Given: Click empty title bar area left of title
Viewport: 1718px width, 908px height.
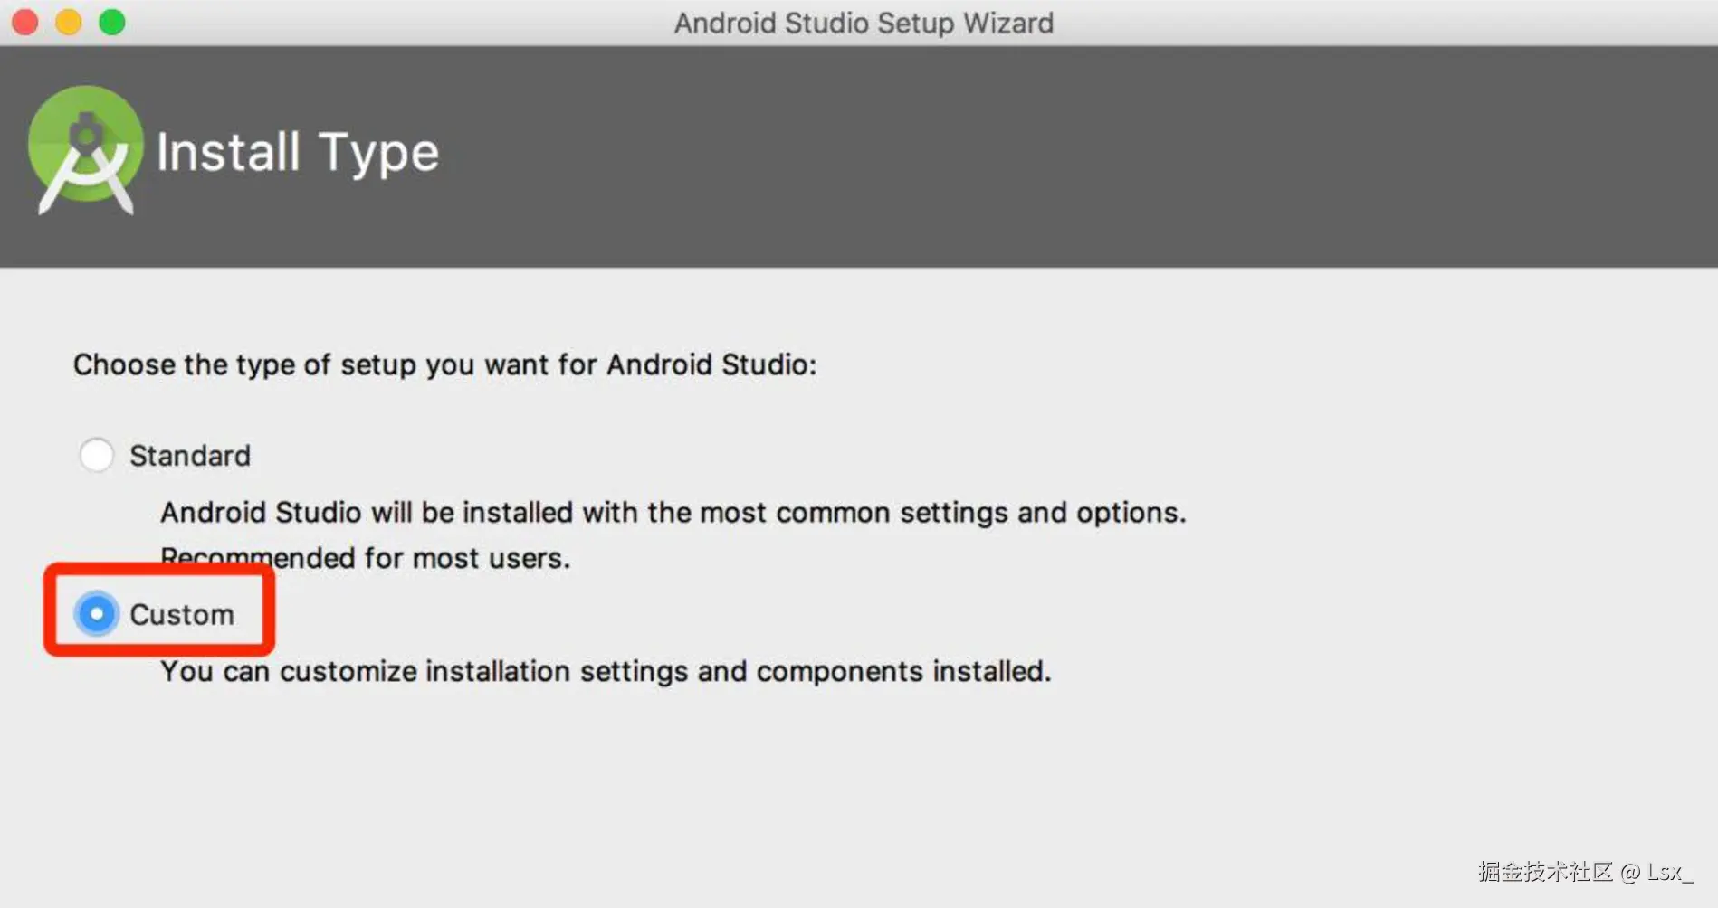Looking at the screenshot, I should coord(407,23).
